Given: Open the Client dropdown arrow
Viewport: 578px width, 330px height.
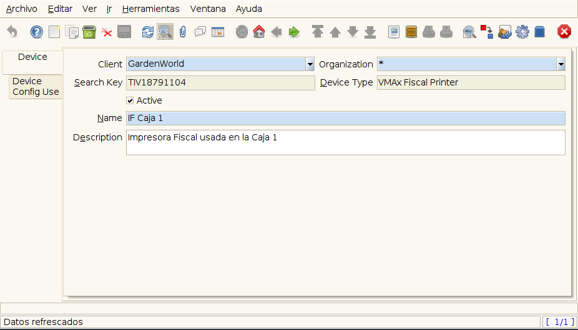Looking at the screenshot, I should pos(310,64).
